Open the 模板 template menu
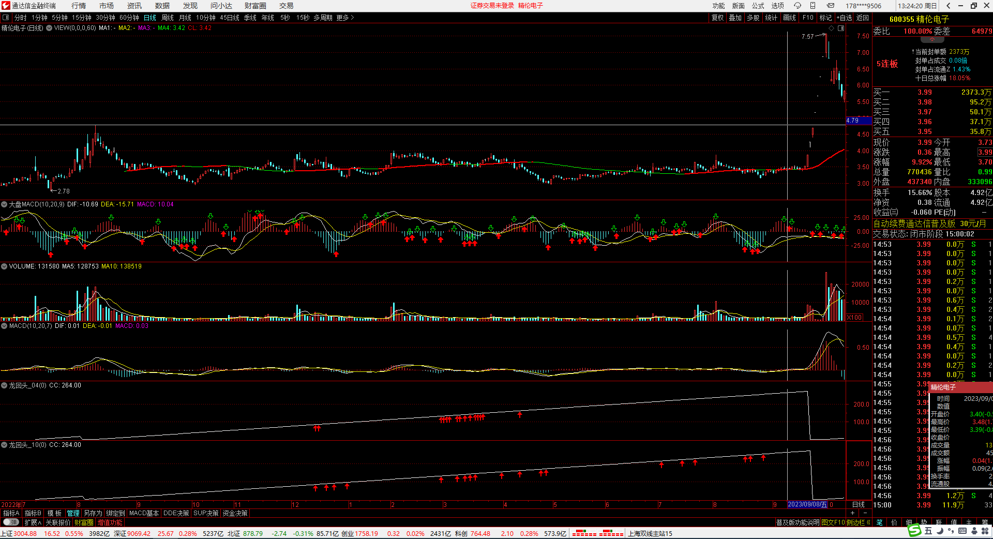 pyautogui.click(x=54, y=513)
